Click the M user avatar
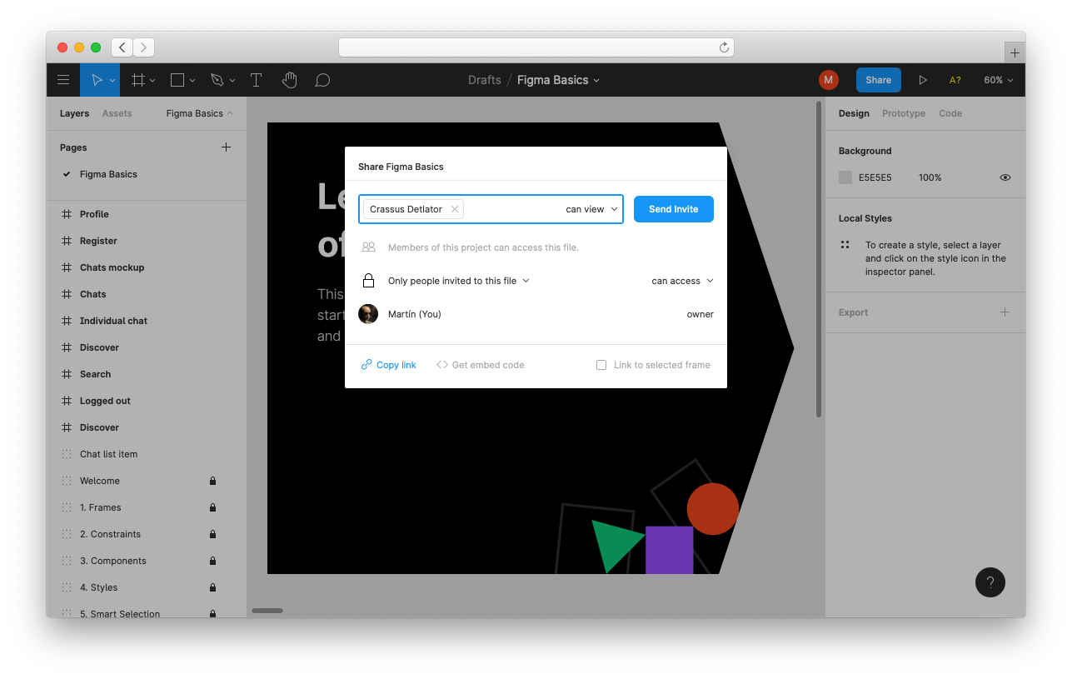 828,80
